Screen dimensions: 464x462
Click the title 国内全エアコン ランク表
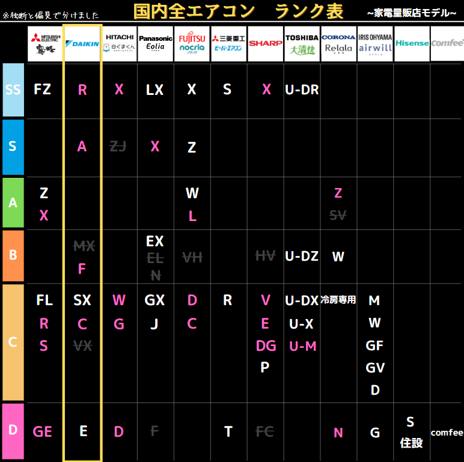[239, 11]
